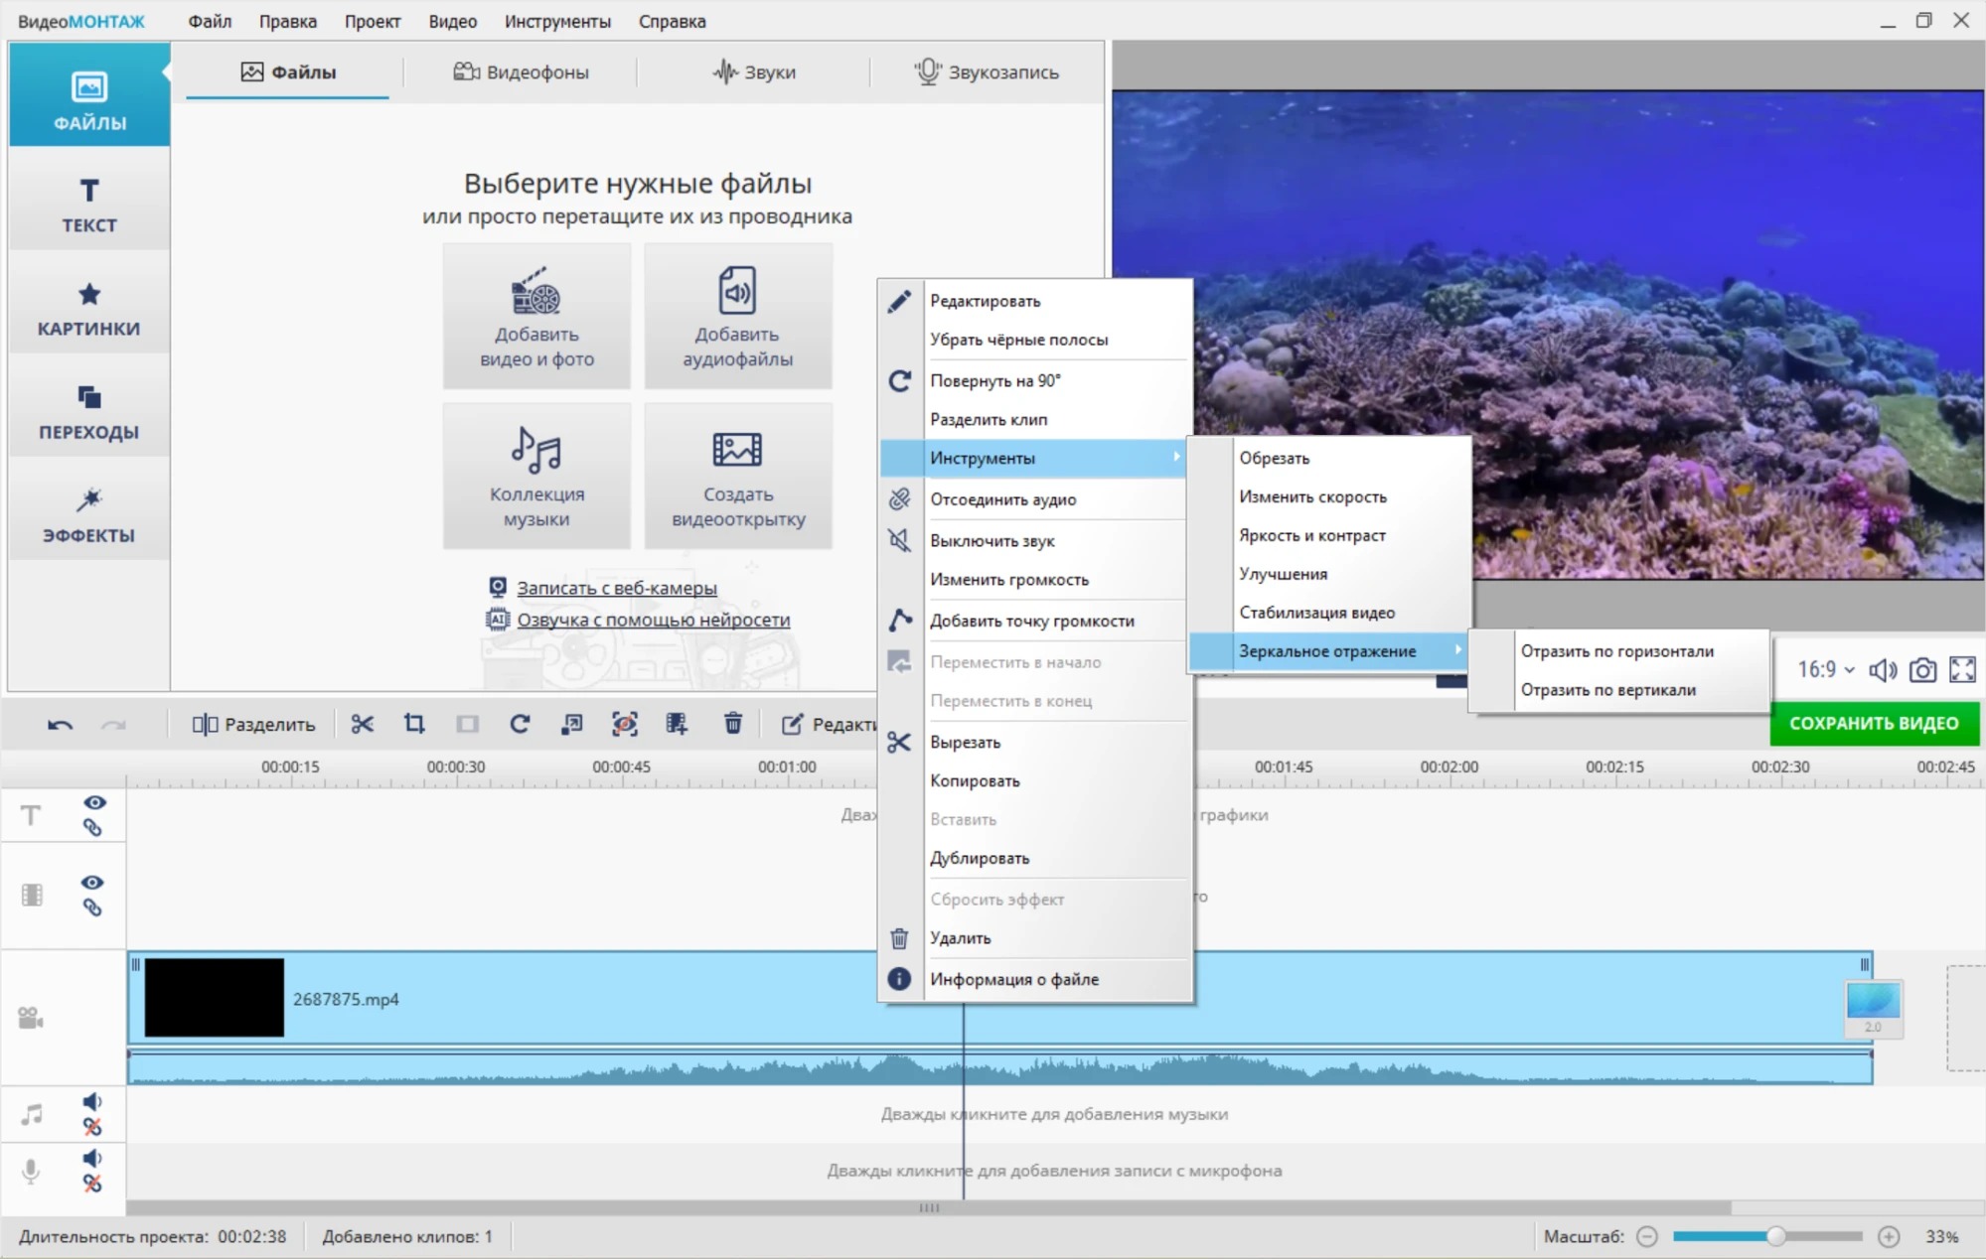The height and width of the screenshot is (1260, 1986).
Task: Switch to the Видеофоны tab
Action: point(522,71)
